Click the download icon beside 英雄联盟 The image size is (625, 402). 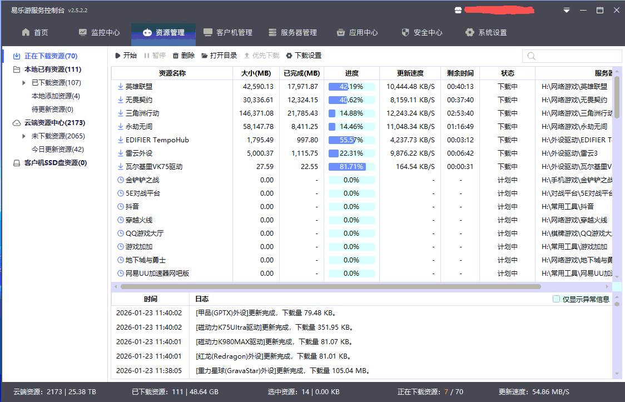pos(121,86)
